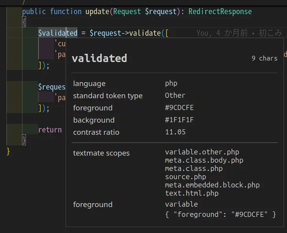
Task: Select the meta.class.body.php scope entry
Action: click(204, 160)
